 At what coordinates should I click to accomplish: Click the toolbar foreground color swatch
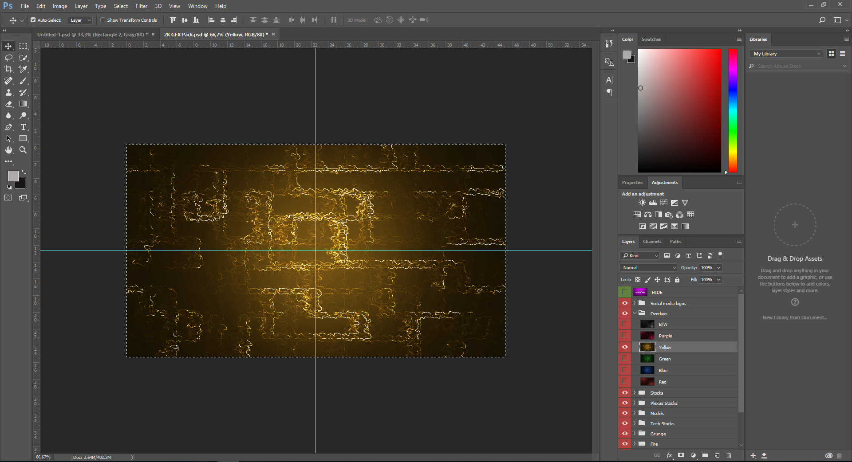[13, 176]
